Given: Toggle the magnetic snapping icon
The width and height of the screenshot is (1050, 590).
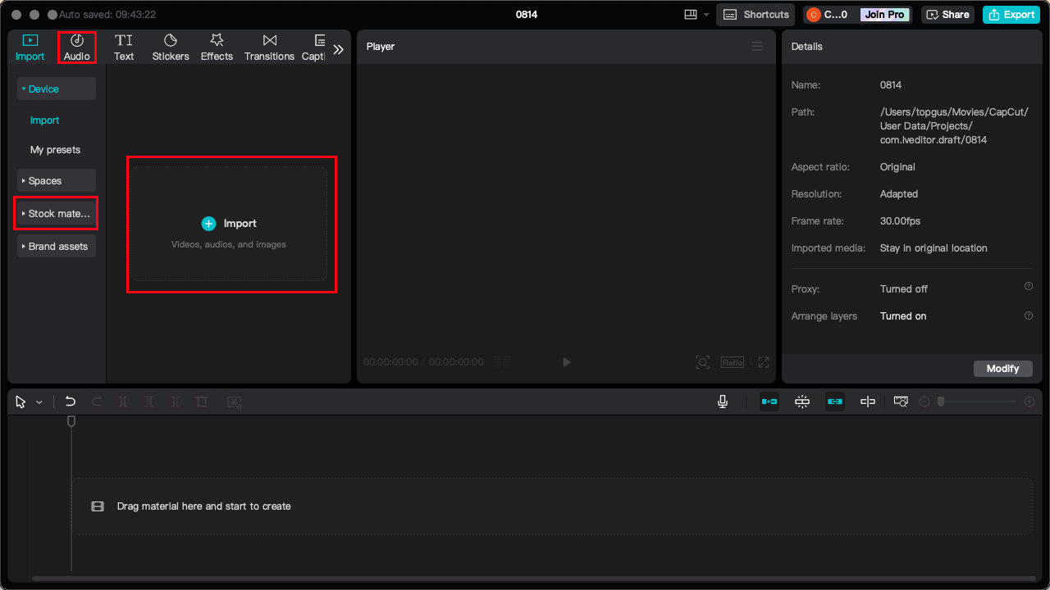Looking at the screenshot, I should coord(801,402).
